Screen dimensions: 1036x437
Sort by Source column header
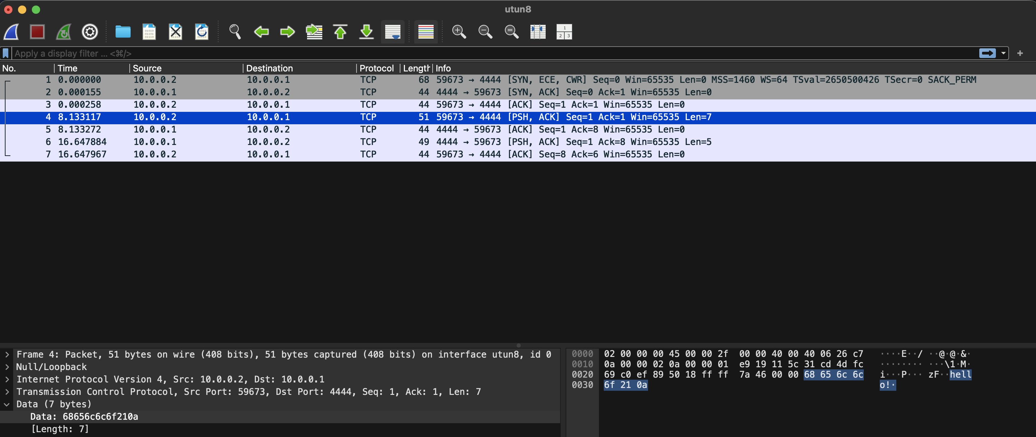click(186, 68)
